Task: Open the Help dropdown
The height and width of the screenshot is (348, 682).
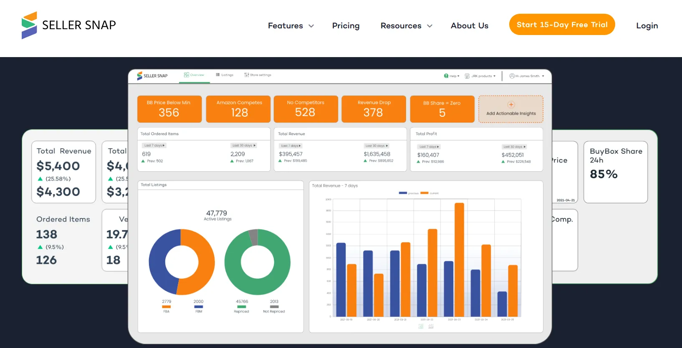Action: [452, 76]
